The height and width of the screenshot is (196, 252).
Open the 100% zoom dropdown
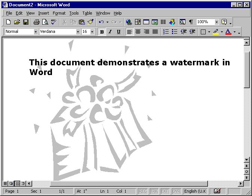(216, 22)
